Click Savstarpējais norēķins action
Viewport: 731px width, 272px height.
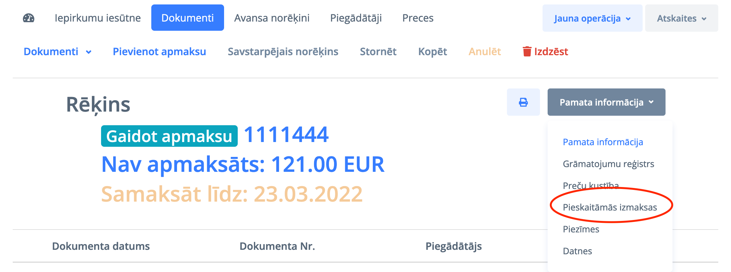tap(283, 52)
